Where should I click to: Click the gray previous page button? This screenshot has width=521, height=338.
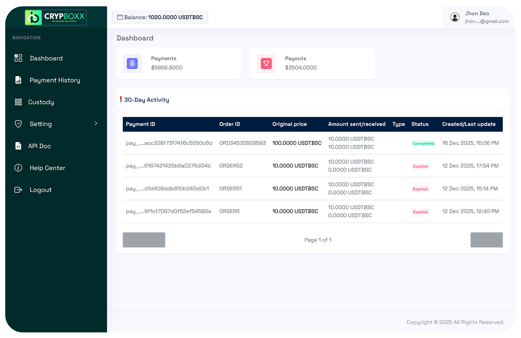[x=144, y=240]
